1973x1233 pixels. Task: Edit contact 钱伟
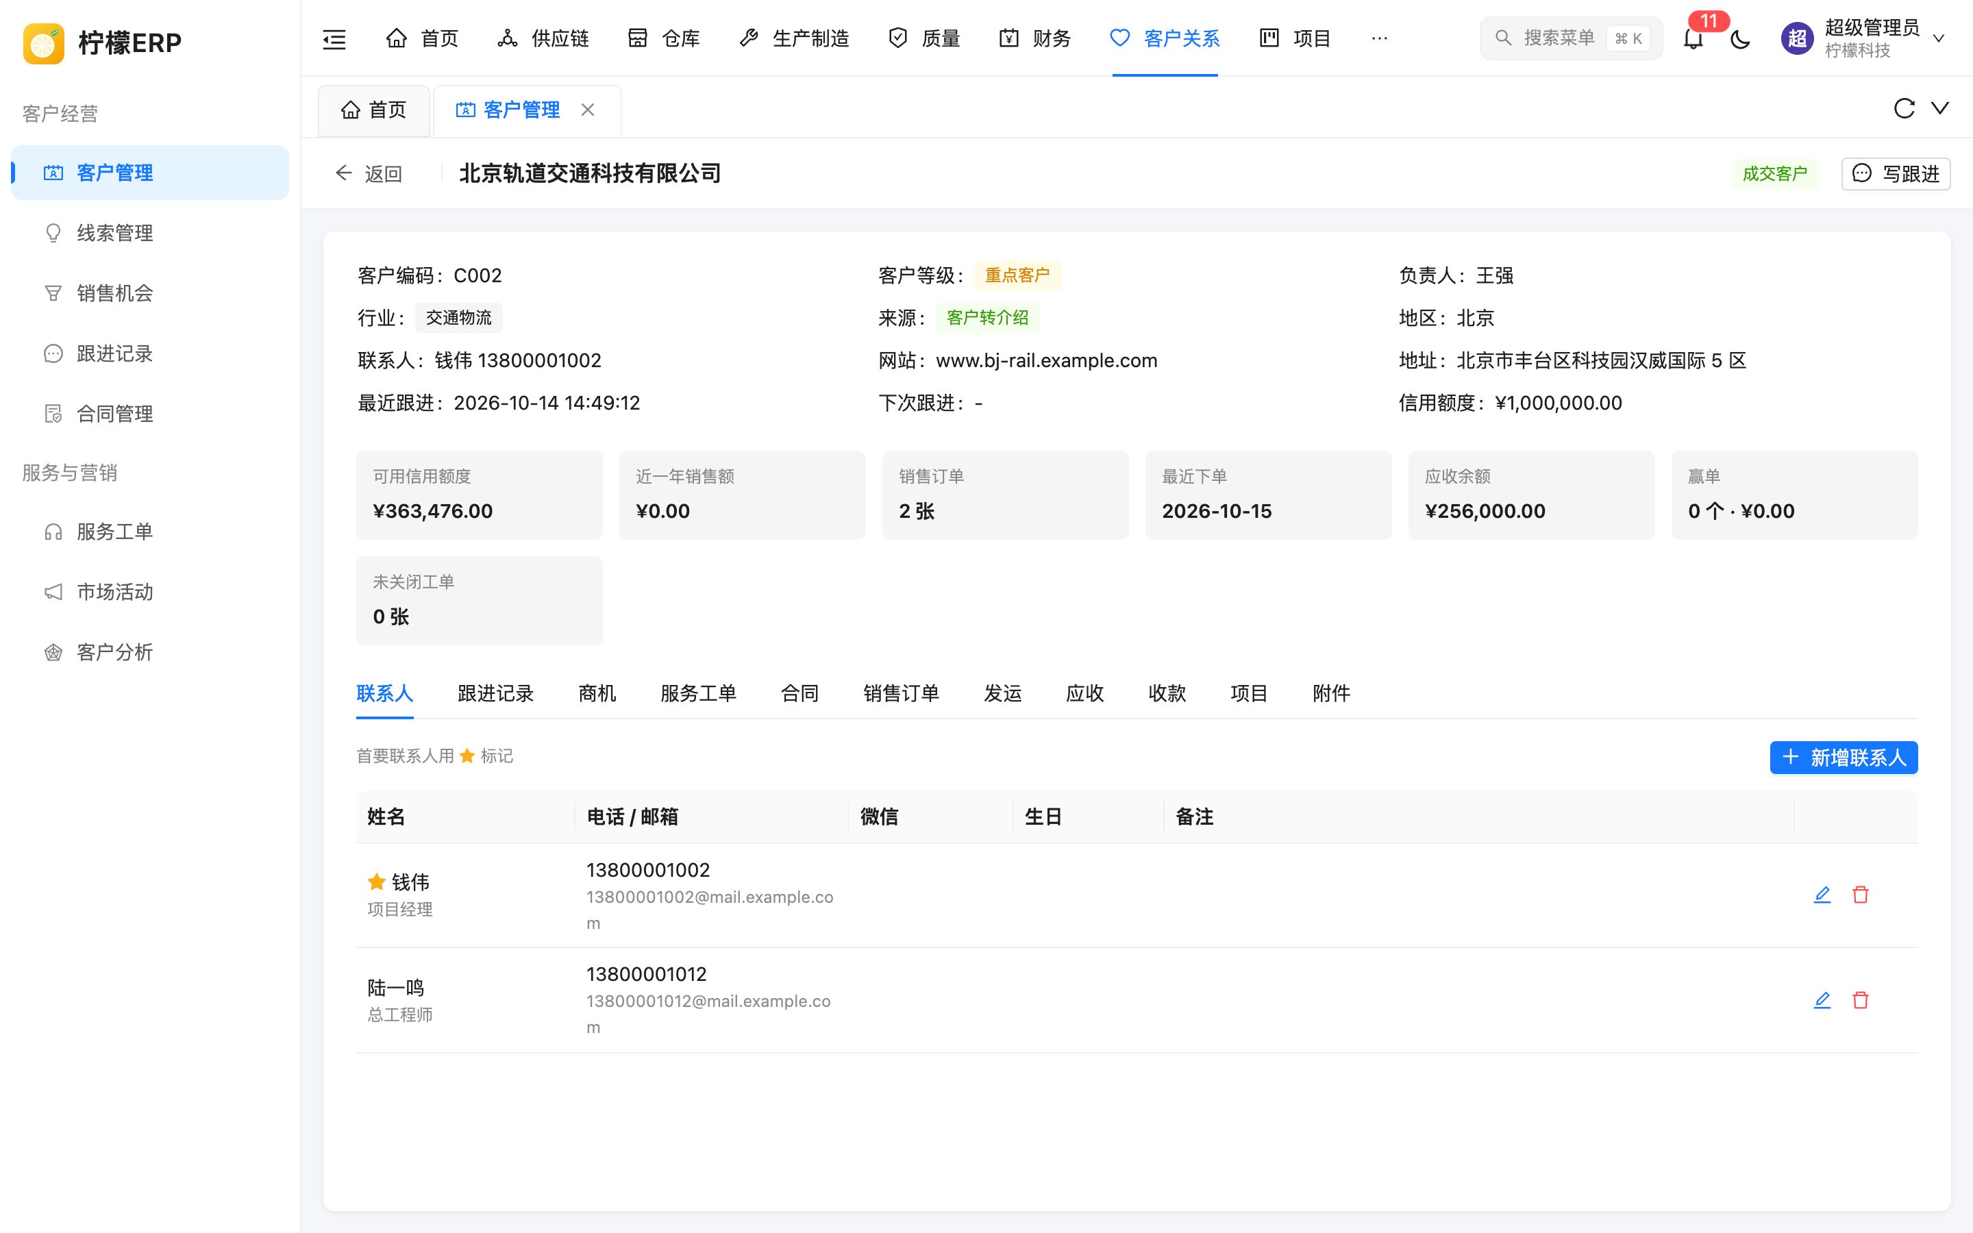1822,895
